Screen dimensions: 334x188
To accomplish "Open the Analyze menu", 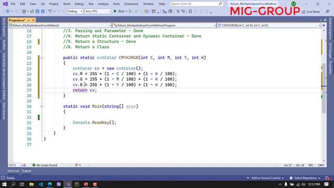I will [103, 4].
